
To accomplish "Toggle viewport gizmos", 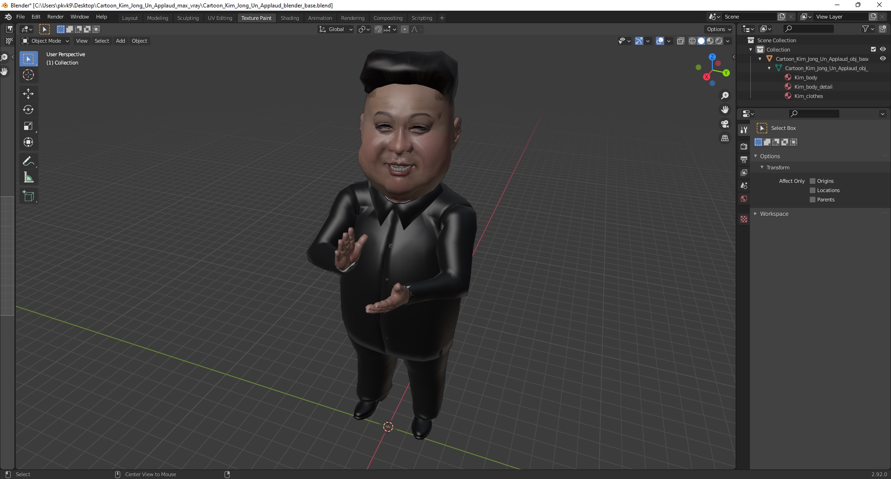I will (x=639, y=41).
